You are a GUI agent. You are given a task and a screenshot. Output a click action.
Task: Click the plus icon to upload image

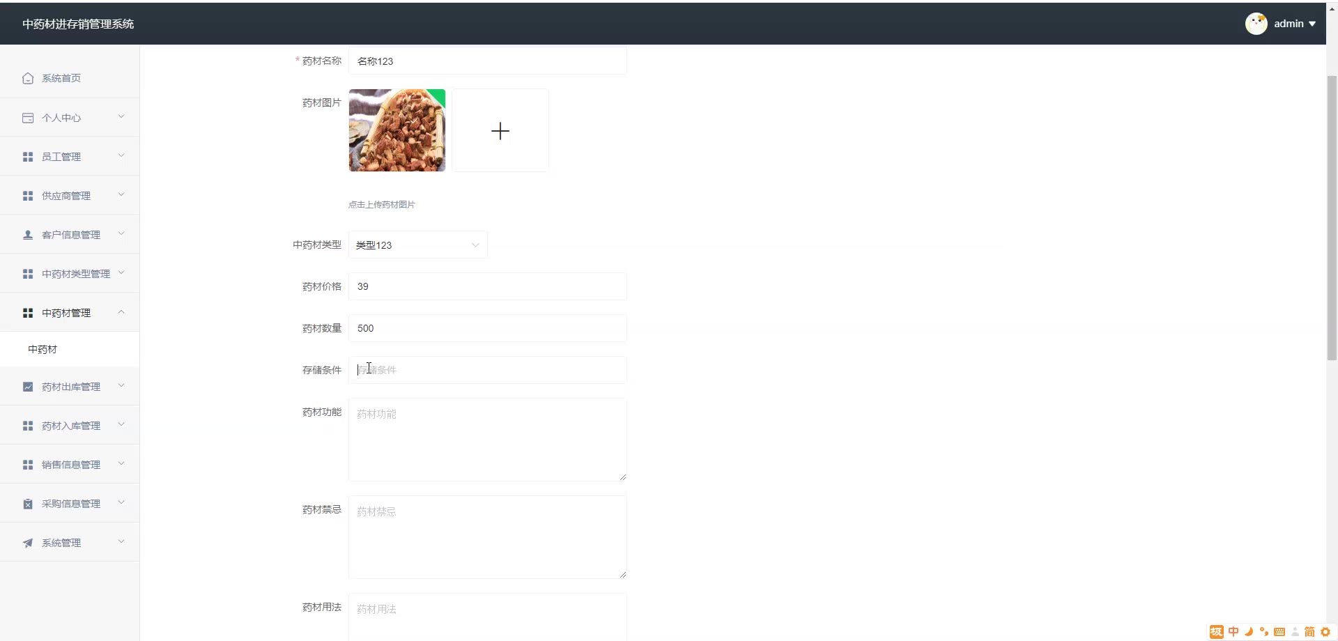coord(500,130)
